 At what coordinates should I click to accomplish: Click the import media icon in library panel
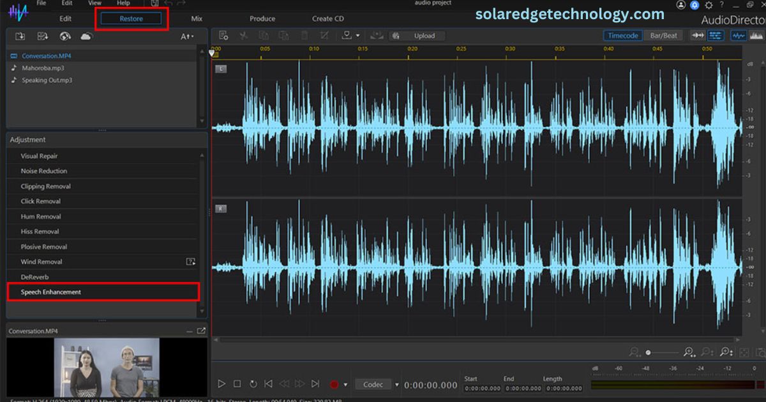(x=20, y=36)
